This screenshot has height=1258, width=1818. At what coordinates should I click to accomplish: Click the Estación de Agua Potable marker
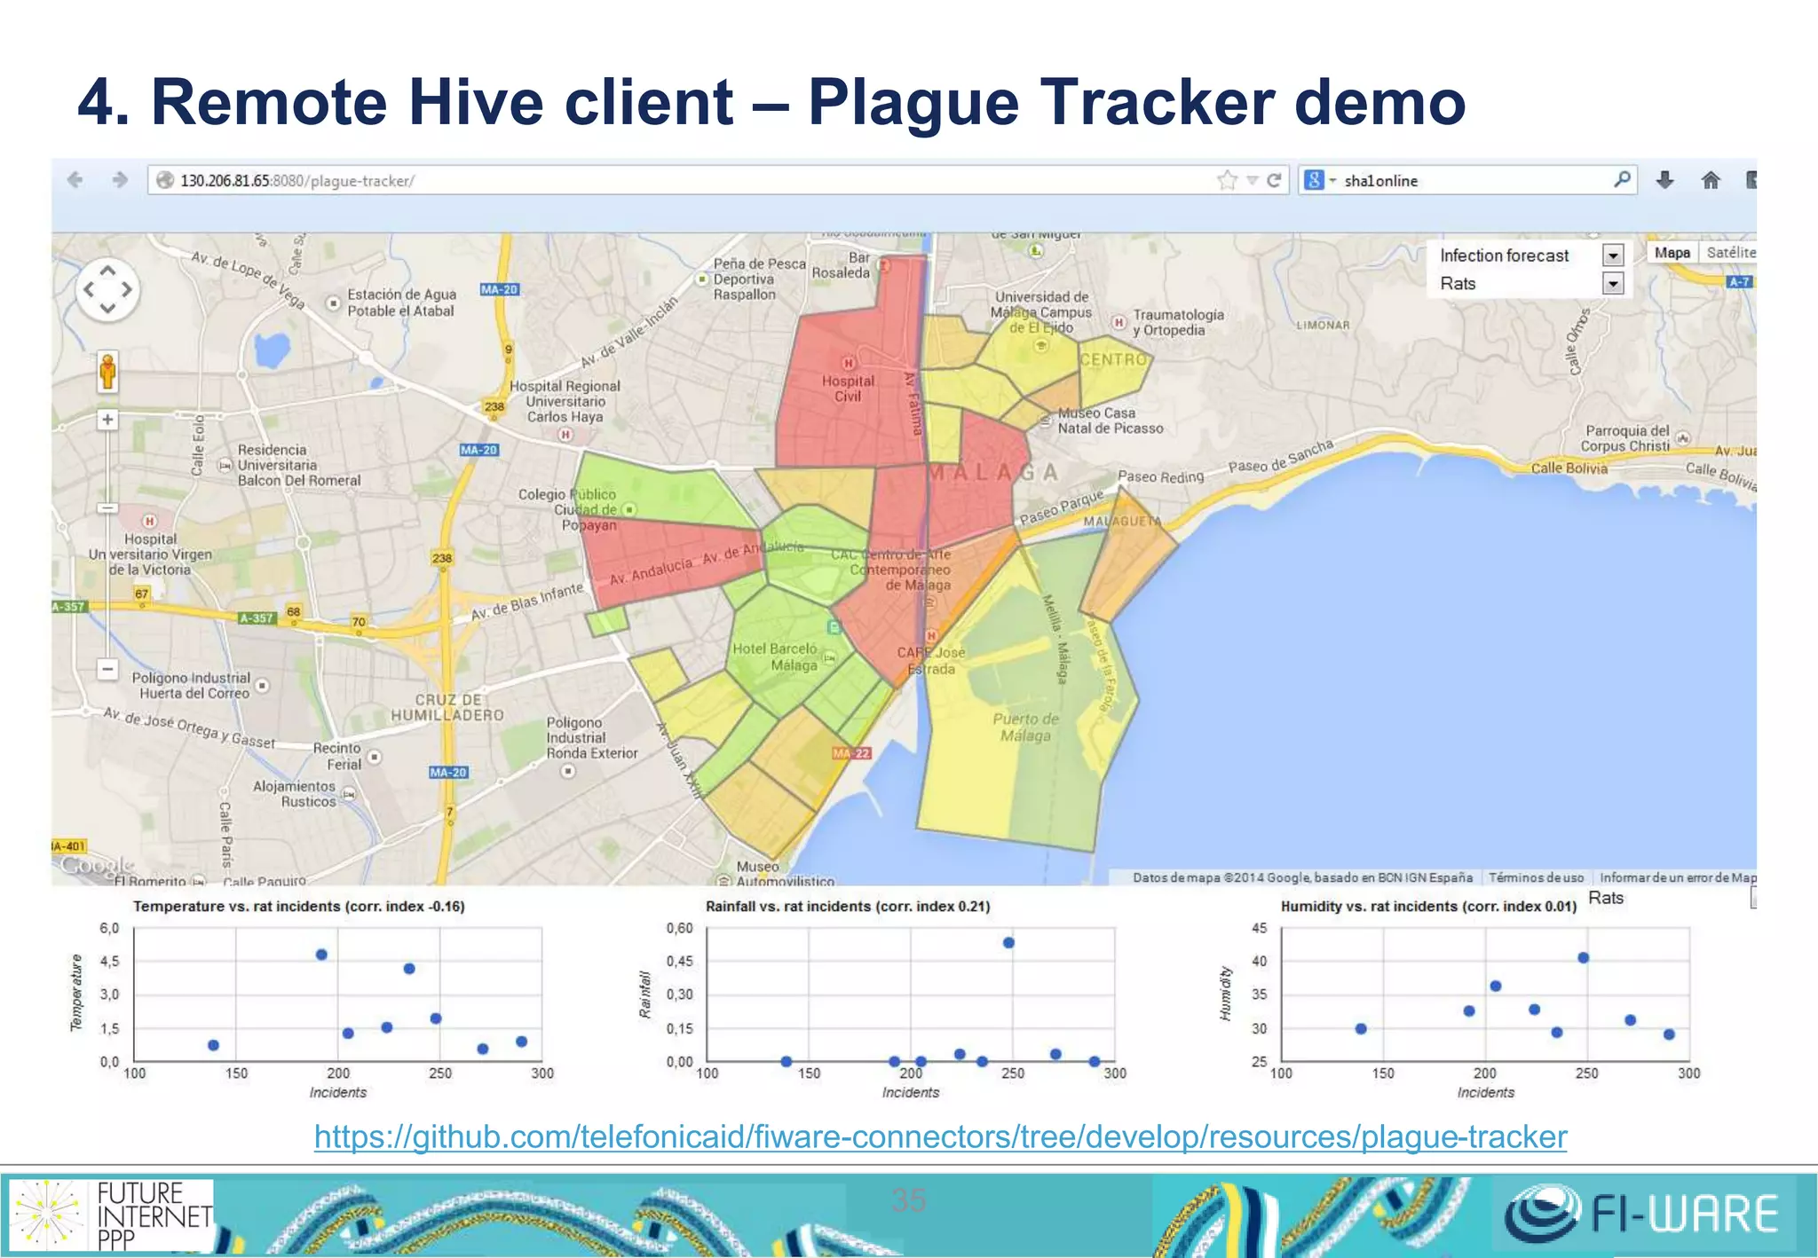[333, 303]
